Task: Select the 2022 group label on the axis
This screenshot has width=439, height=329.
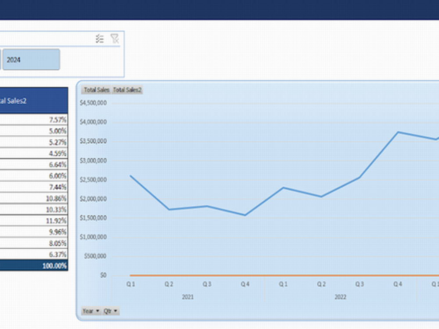Action: tap(340, 297)
